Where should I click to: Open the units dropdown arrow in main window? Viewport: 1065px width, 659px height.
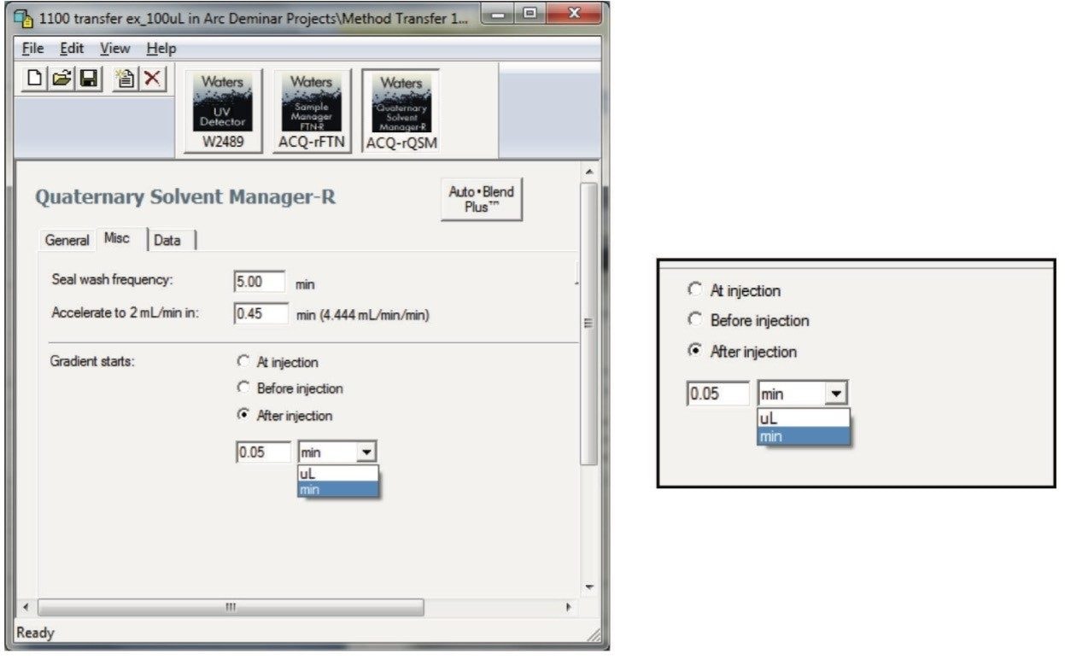click(367, 452)
